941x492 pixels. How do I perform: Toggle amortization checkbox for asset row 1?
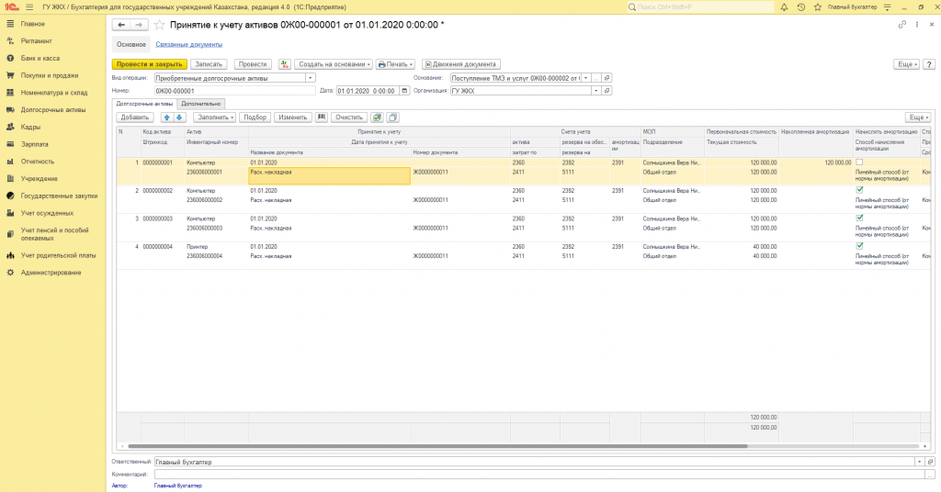859,162
